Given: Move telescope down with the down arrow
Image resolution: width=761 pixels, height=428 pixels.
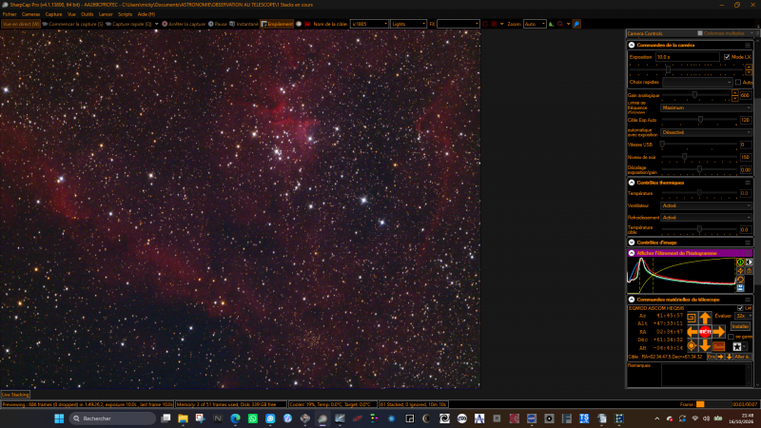Looking at the screenshot, I should (705, 345).
